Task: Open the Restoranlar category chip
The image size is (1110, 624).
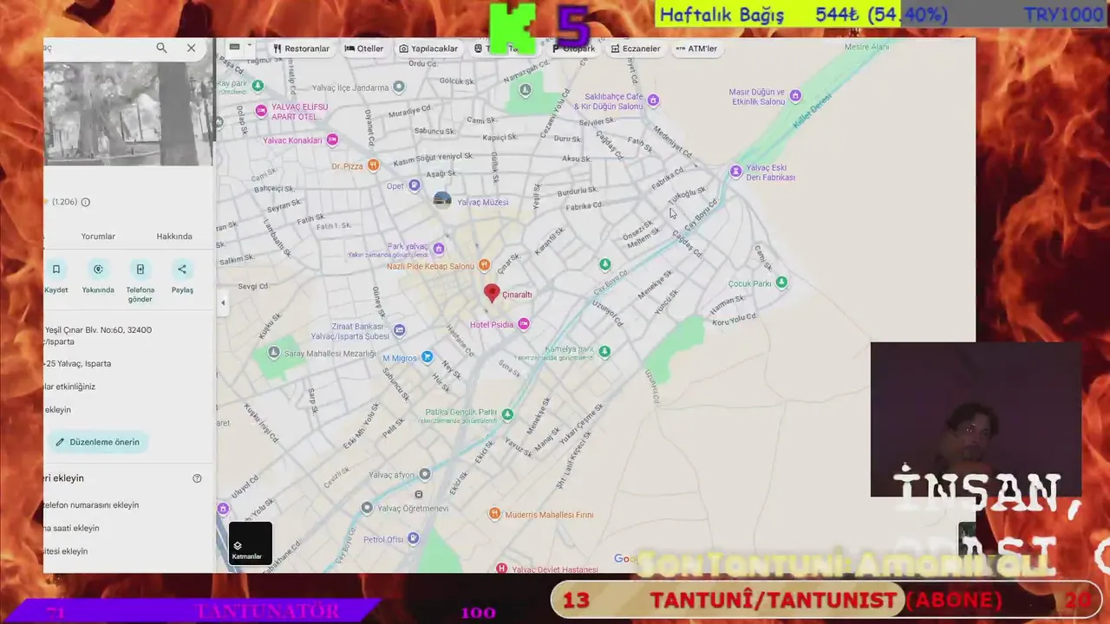Action: click(301, 49)
